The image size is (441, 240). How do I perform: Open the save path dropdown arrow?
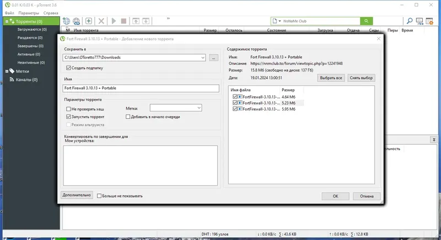(x=203, y=58)
